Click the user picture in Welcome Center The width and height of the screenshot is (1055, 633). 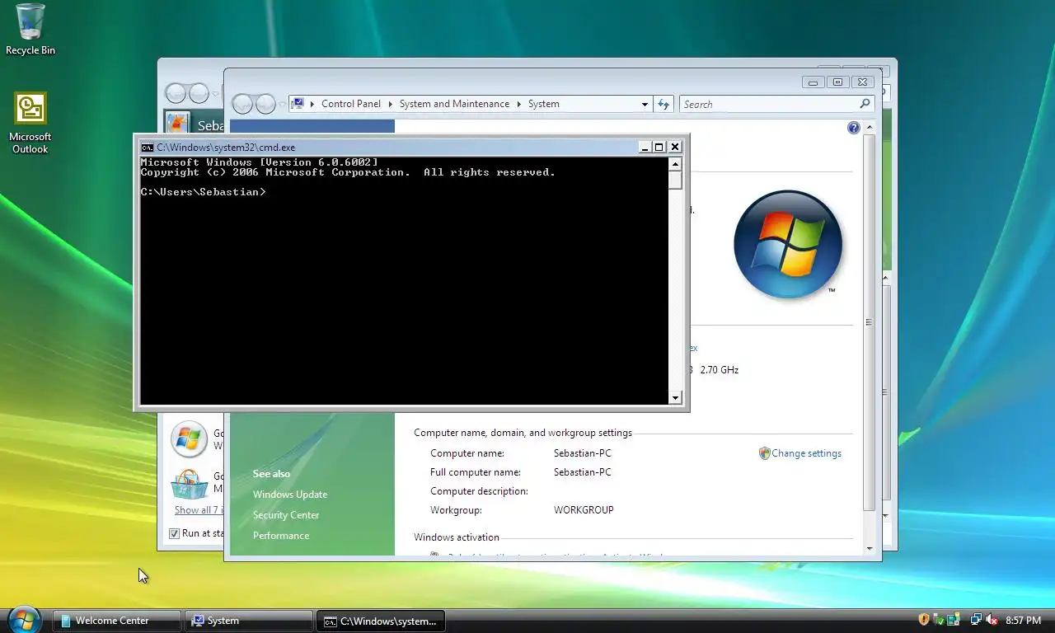[x=177, y=122]
